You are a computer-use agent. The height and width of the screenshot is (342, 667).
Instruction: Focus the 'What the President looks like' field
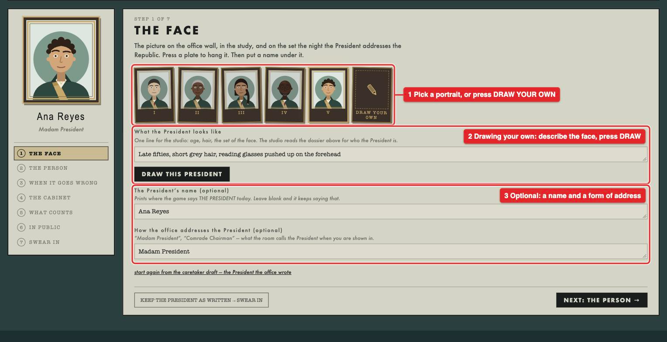pyautogui.click(x=391, y=154)
